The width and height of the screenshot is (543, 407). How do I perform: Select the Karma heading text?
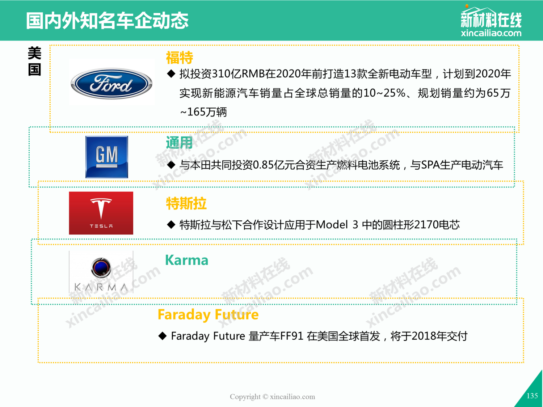click(x=187, y=260)
